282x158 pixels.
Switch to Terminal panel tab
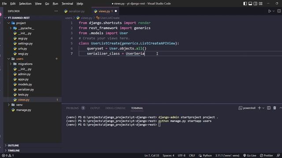pyautogui.click(x=137, y=108)
